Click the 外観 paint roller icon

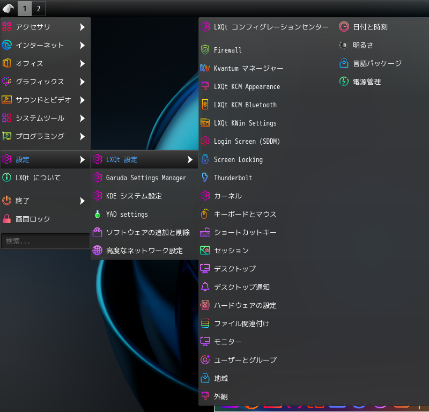pos(205,396)
